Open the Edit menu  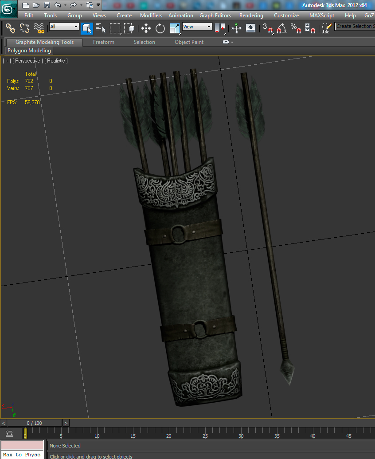(29, 16)
